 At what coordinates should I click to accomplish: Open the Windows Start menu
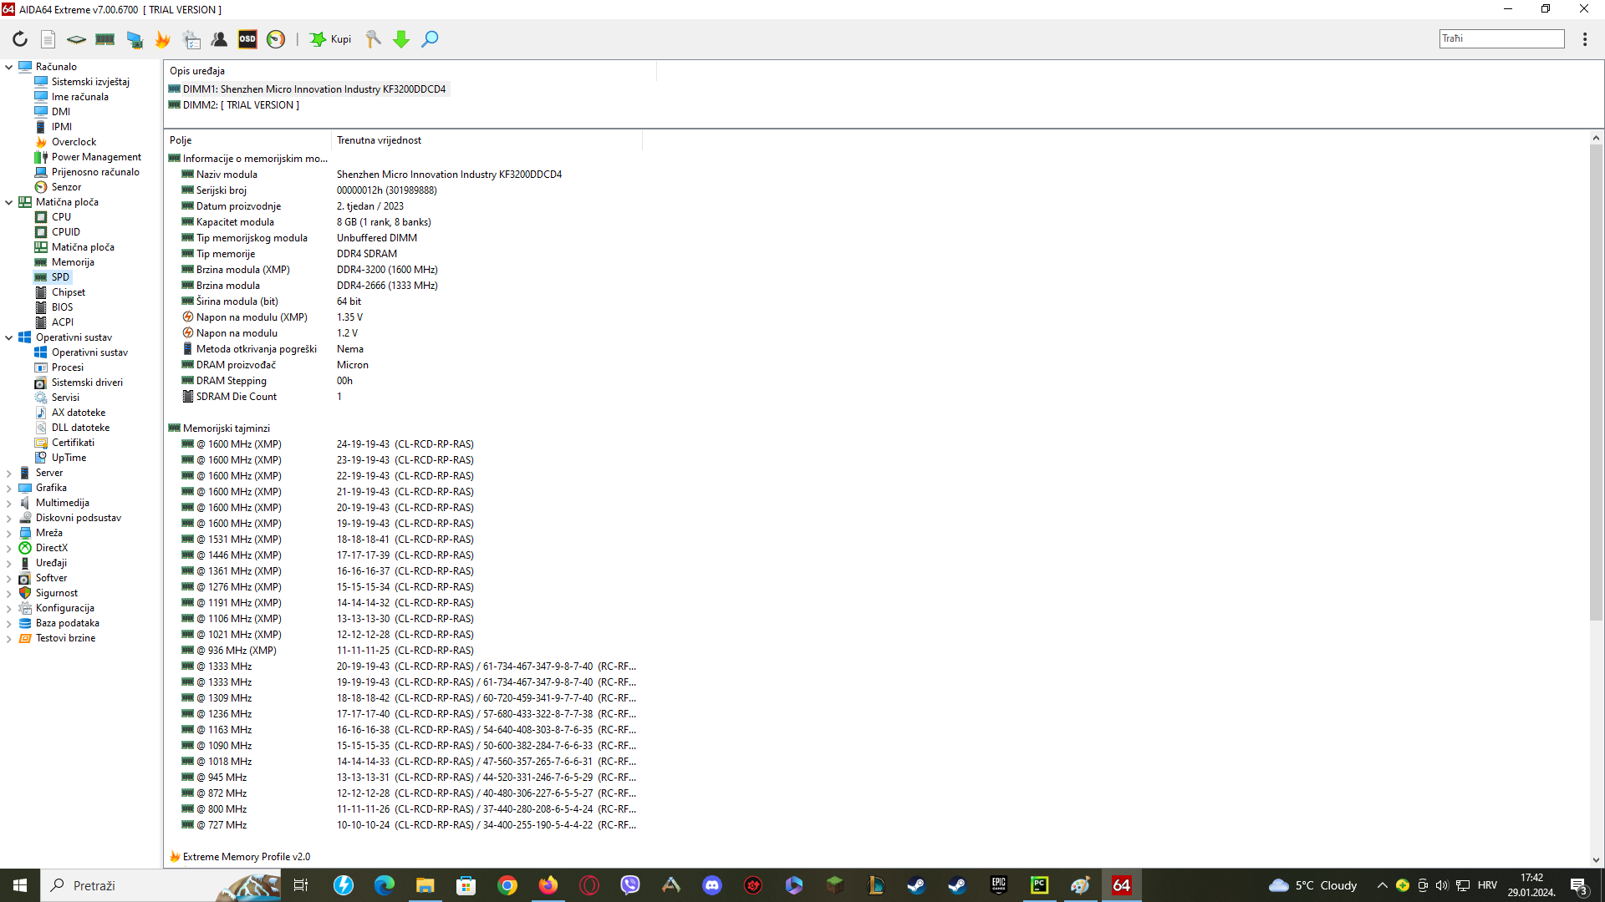[20, 885]
